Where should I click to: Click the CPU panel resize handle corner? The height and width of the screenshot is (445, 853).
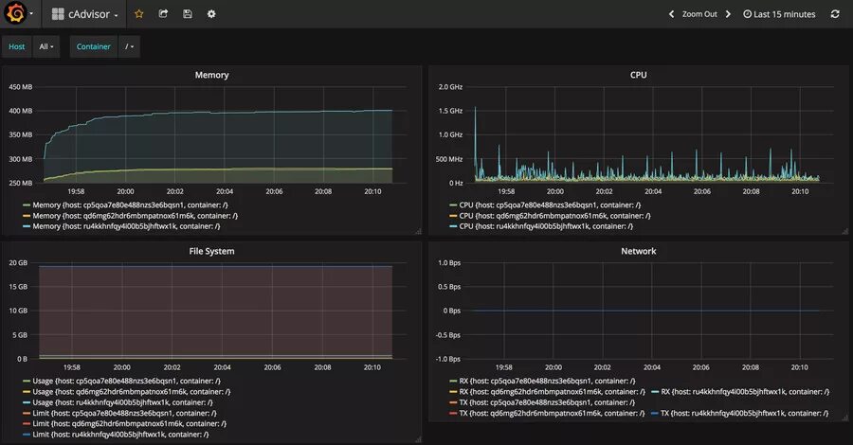(x=844, y=231)
